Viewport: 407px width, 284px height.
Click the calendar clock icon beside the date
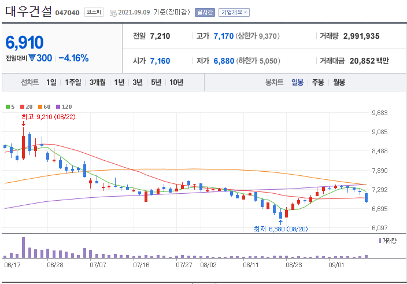pyautogui.click(x=113, y=13)
